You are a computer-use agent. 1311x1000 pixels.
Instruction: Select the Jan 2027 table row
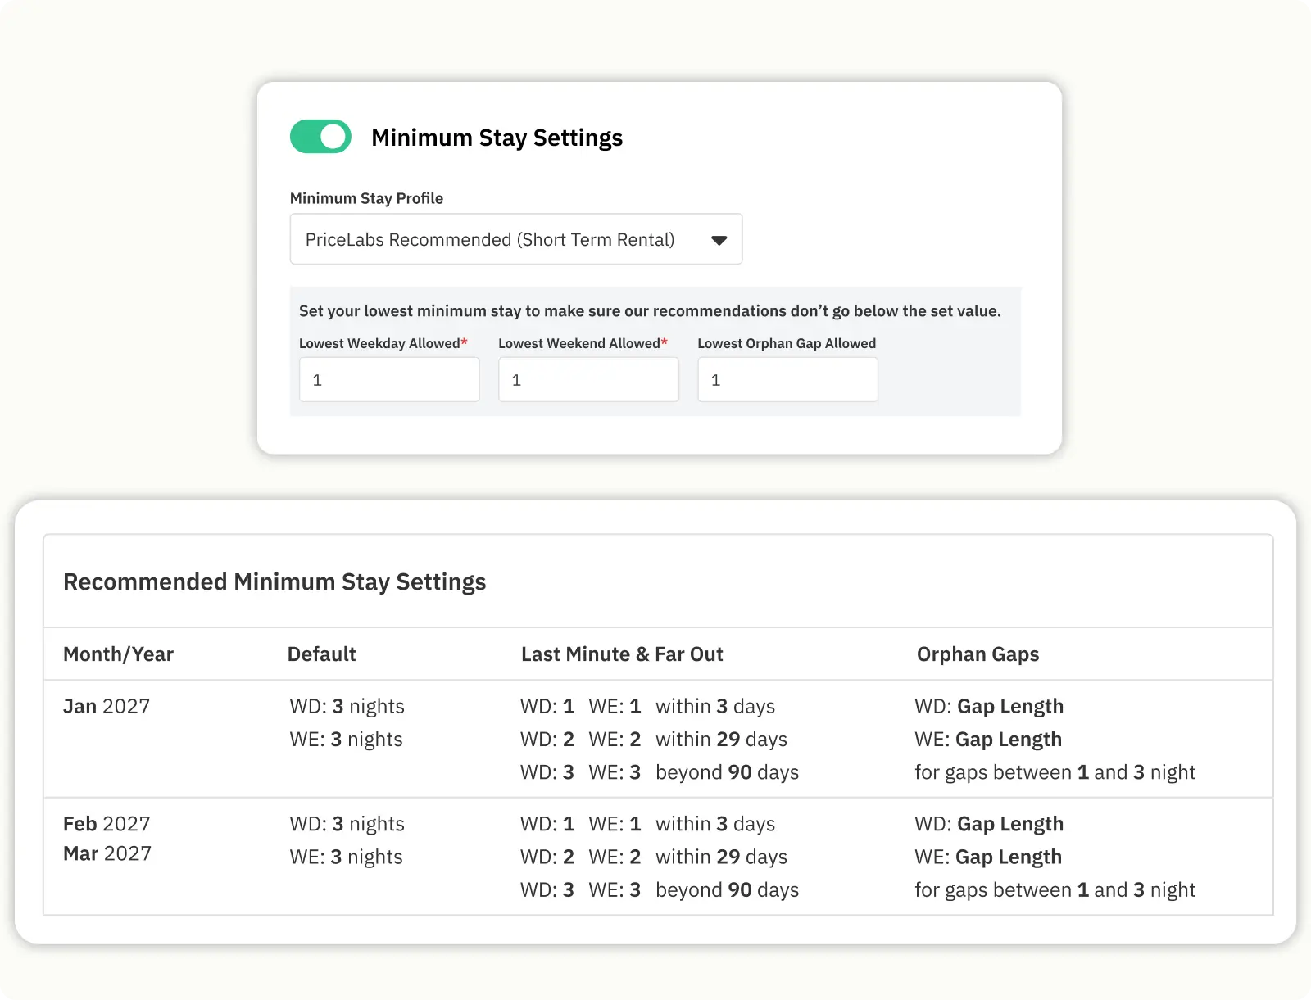tap(106, 706)
